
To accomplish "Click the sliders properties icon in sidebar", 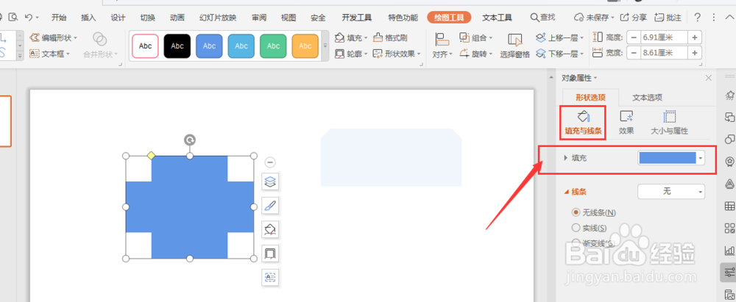I will pos(729,272).
